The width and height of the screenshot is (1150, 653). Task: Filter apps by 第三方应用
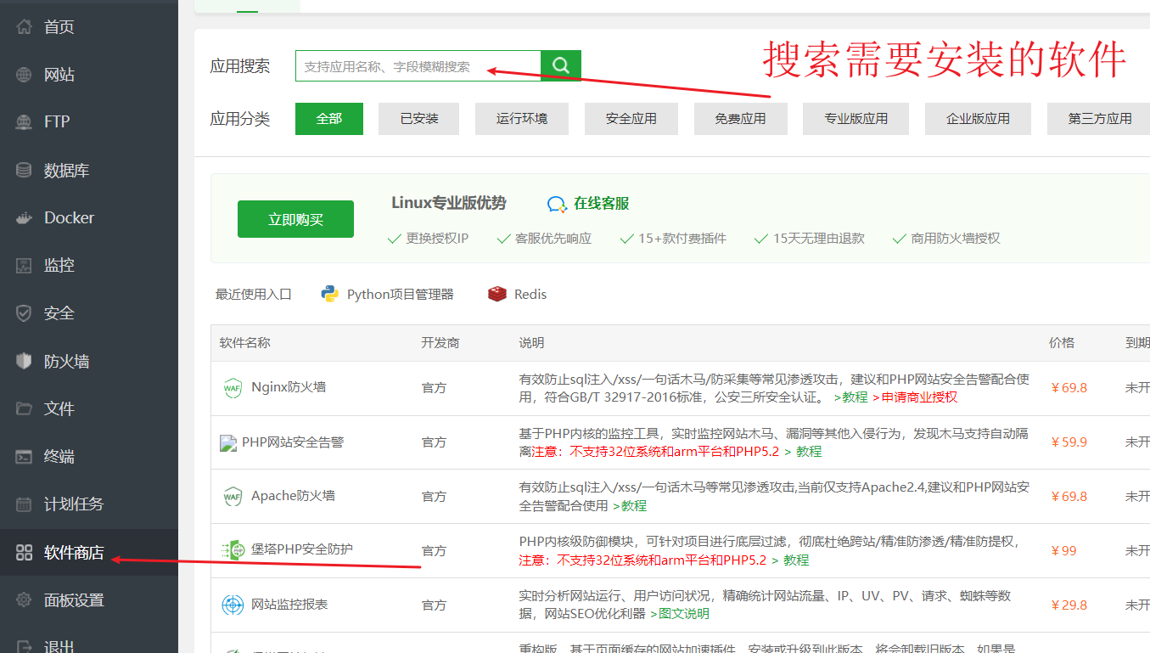pyautogui.click(x=1100, y=119)
